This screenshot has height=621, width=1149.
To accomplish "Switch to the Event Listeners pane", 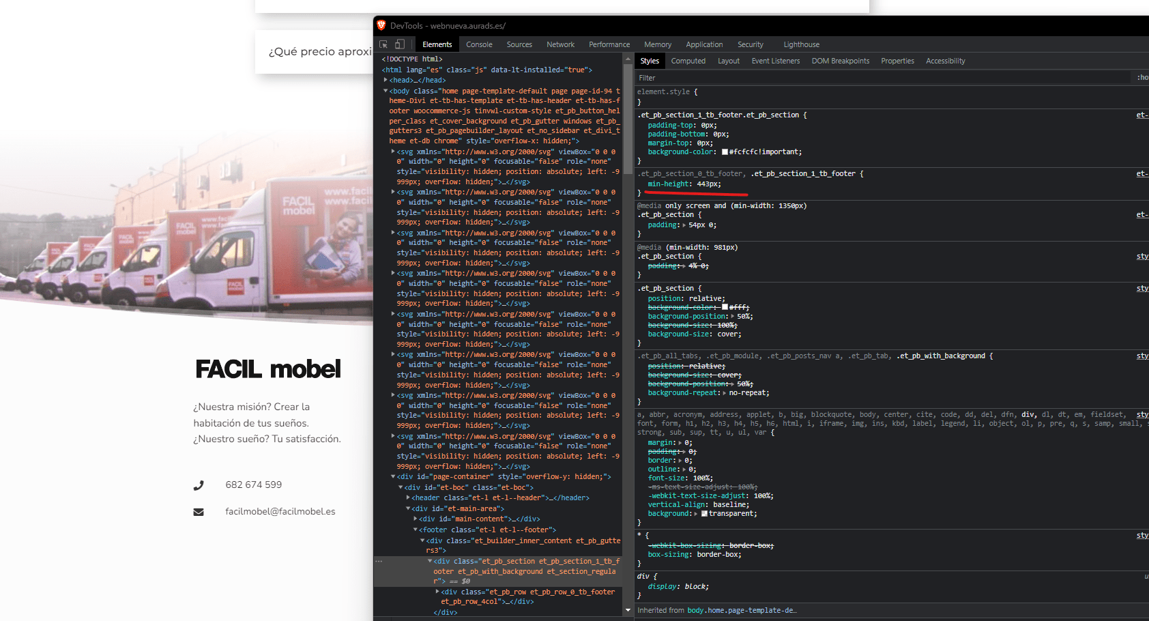I will pos(776,61).
